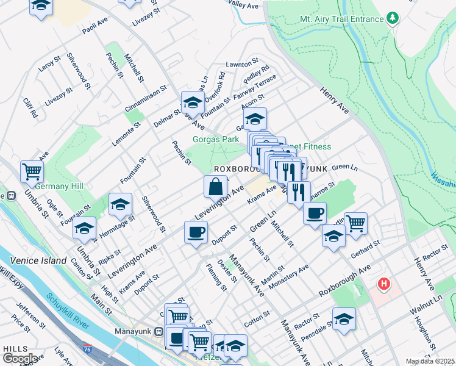Select the Cinnaminson St label
The image size is (456, 366).
coord(146,98)
